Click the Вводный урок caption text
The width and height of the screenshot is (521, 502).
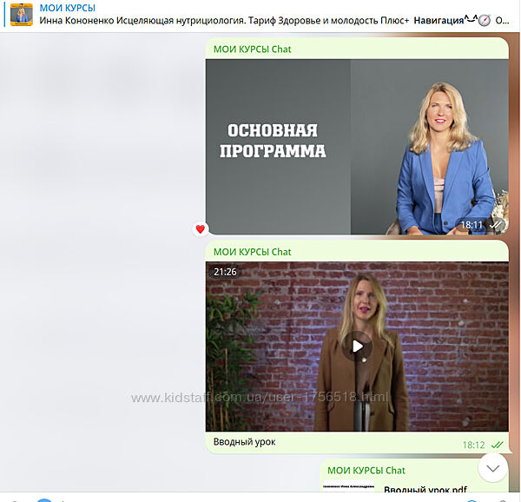244,442
